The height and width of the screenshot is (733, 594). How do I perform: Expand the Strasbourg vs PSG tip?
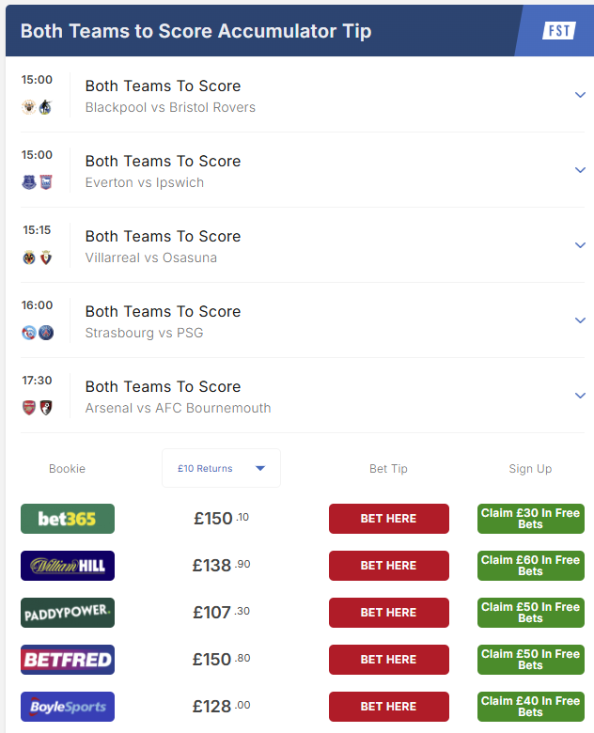coord(580,320)
